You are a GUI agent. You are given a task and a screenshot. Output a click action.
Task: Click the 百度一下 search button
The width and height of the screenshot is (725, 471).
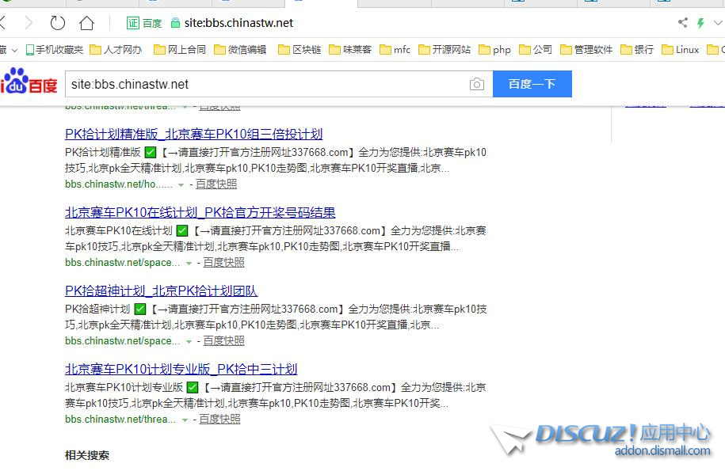532,84
